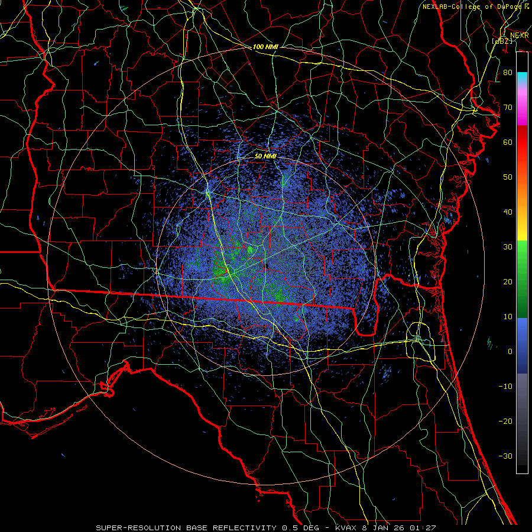Image resolution: width=532 pixels, height=532 pixels.
Task: Click the SUPER-RESOLUTION BASE REFLECTIVITY caption text
Action: 186,528
